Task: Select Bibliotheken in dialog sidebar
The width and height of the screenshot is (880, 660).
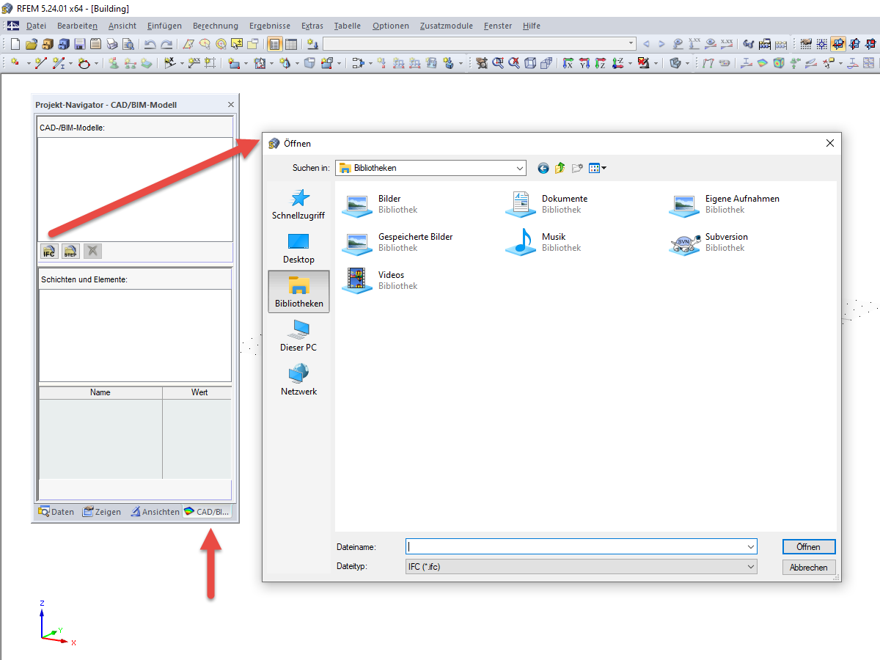Action: click(298, 292)
